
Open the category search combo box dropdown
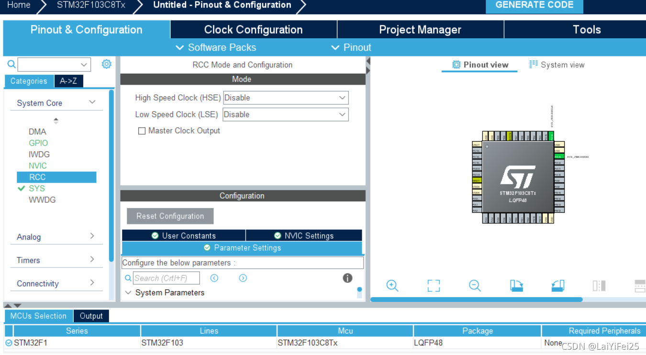point(84,64)
